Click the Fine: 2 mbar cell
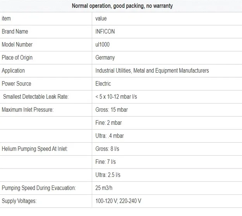242x216 pixels. (109, 123)
